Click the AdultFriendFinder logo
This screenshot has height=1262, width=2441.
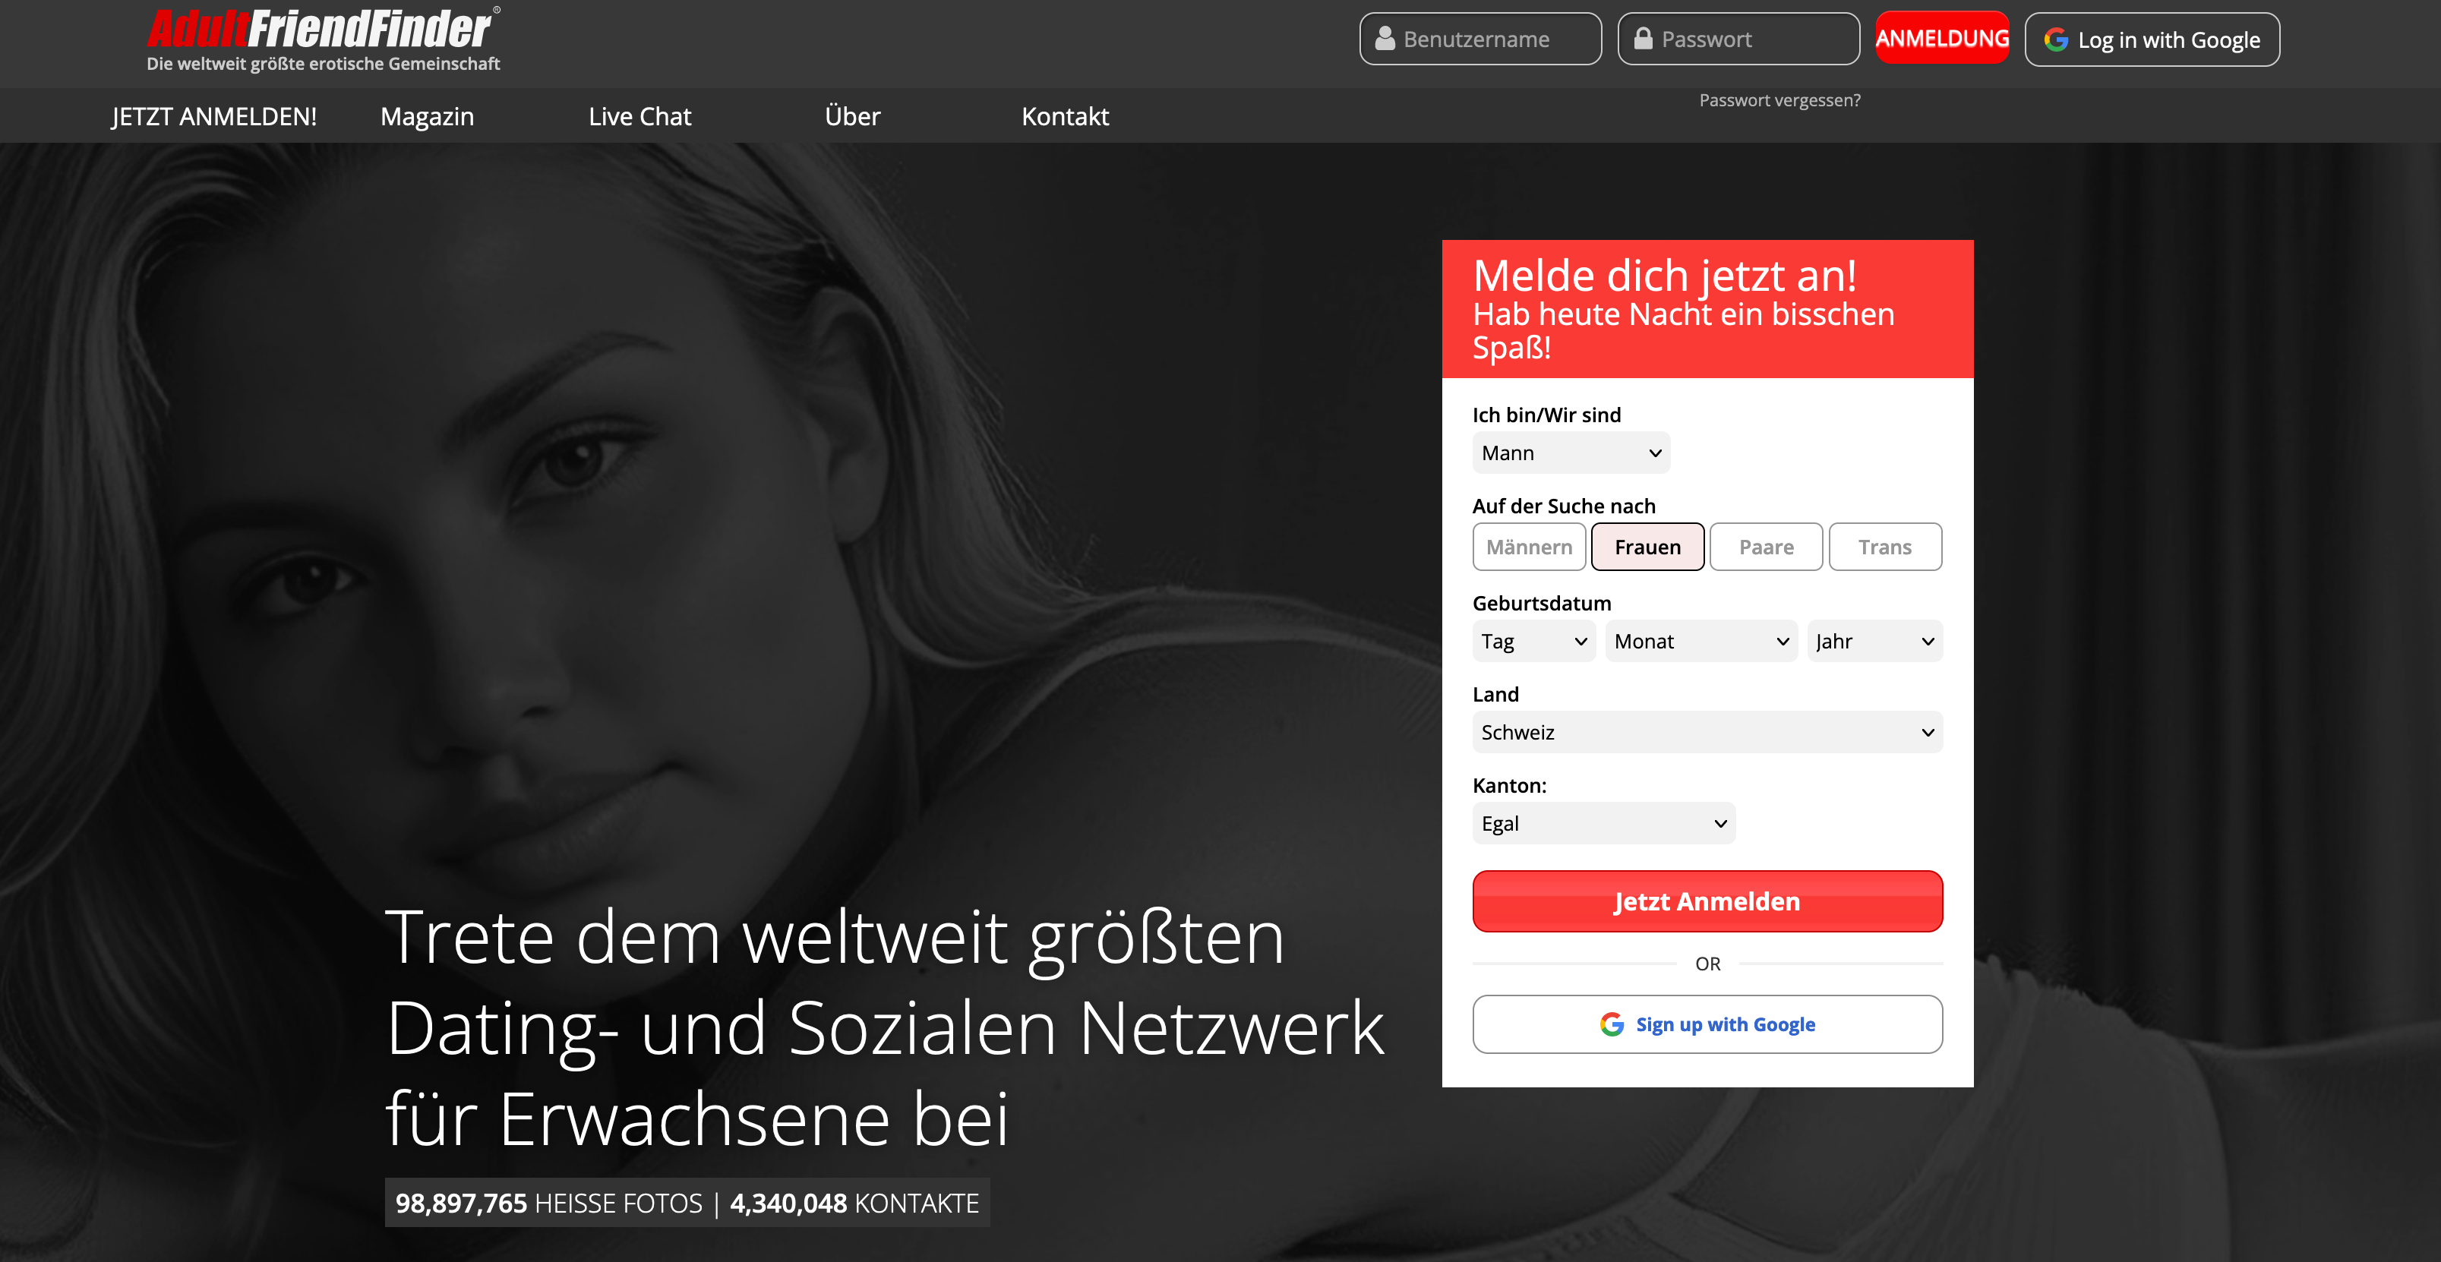click(322, 30)
